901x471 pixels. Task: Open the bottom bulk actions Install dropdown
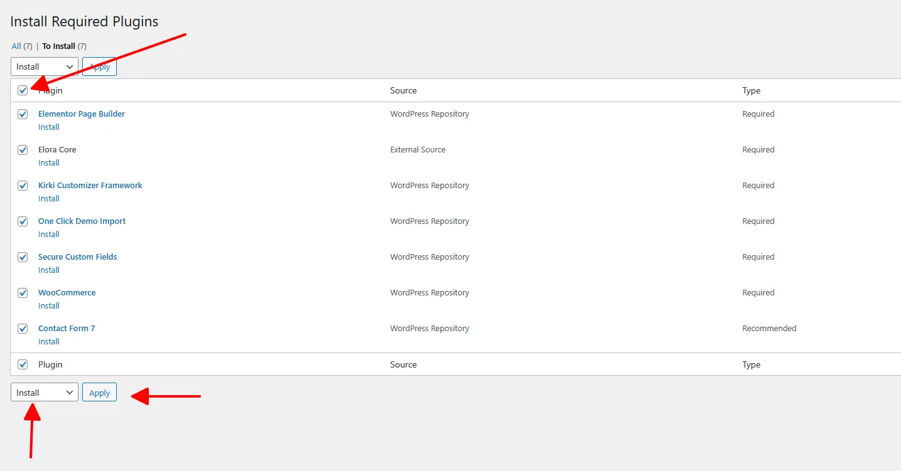coord(44,393)
